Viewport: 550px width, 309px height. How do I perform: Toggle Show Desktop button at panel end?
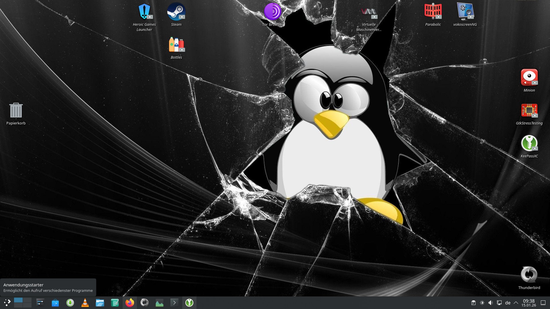(x=543, y=303)
